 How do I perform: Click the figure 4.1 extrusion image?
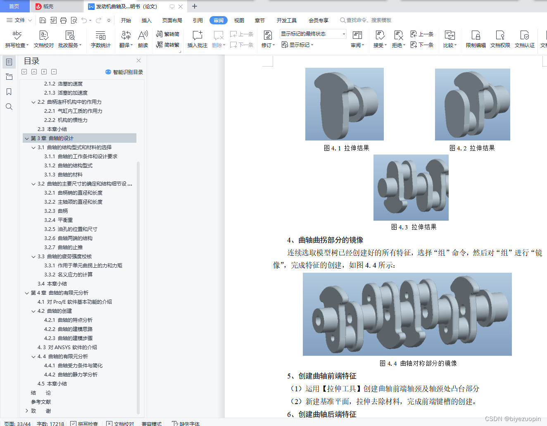coord(345,104)
